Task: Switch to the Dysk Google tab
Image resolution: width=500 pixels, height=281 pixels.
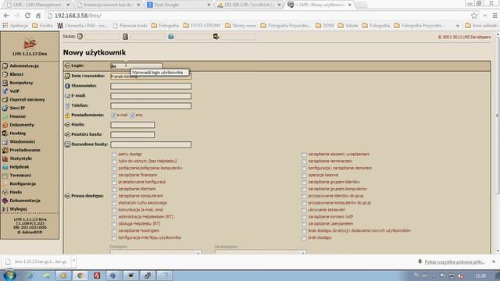Action: 179,5
